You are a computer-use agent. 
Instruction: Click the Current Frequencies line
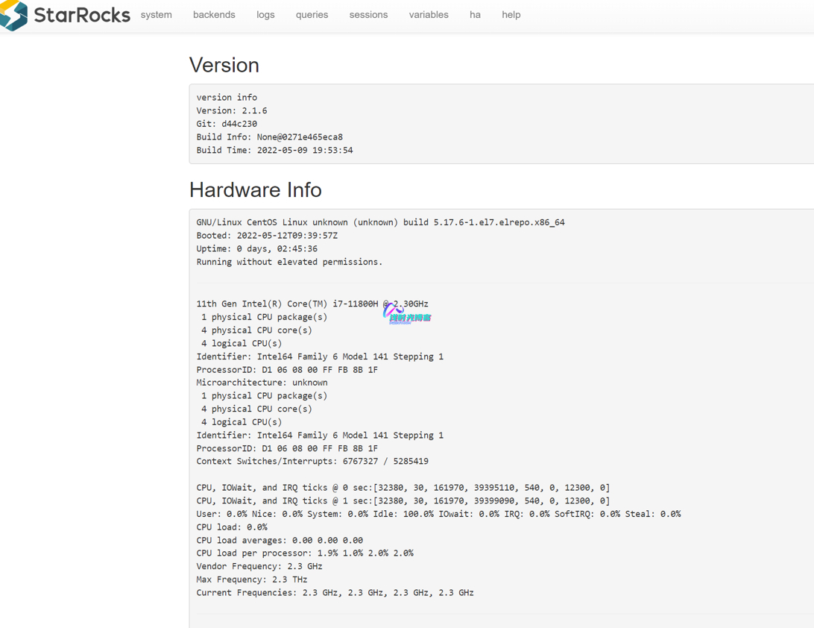[335, 593]
